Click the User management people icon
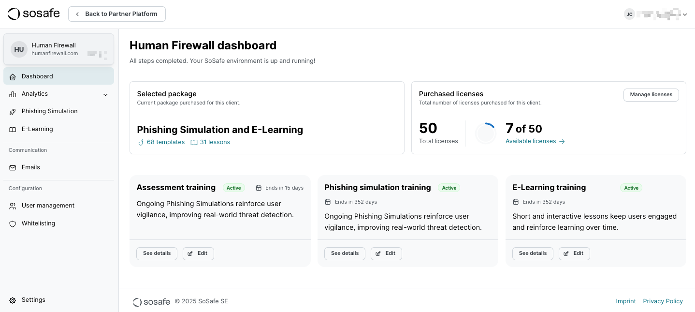The height and width of the screenshot is (312, 695). point(13,206)
